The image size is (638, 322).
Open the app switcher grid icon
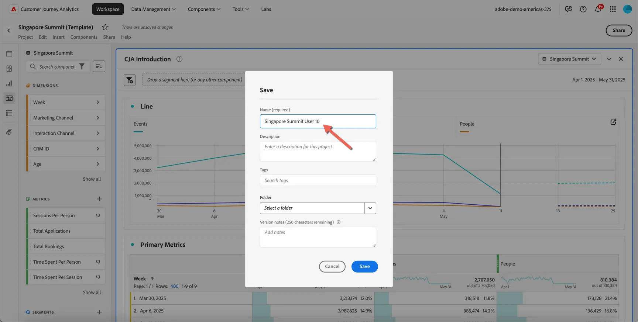[x=613, y=9]
